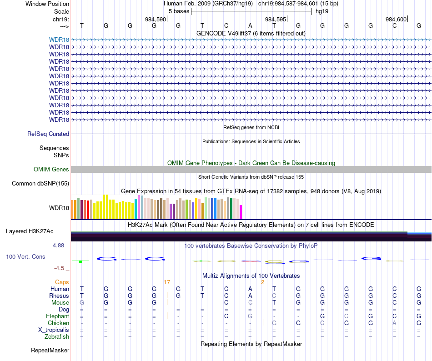Click the "Rhesus" species label
Viewport: 432px width, 361px height.
coord(59,296)
